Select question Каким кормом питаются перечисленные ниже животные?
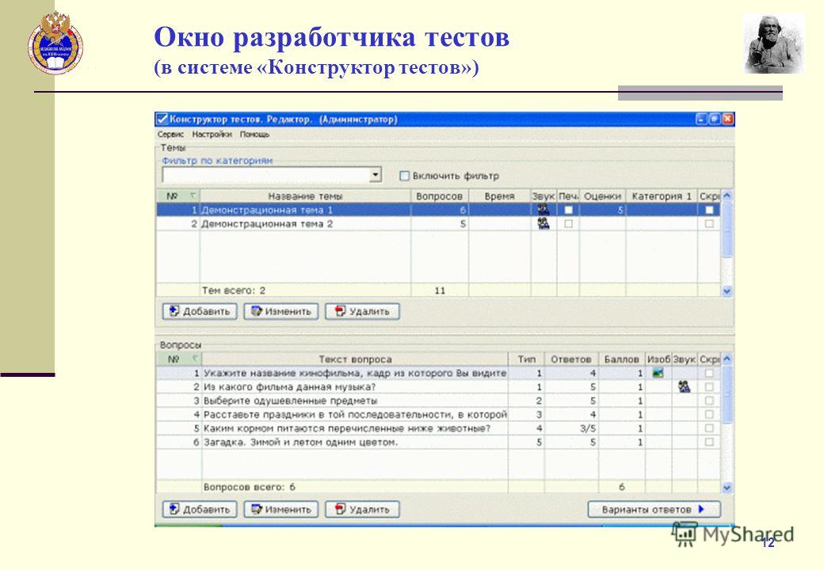This screenshot has height=570, width=824. (438, 428)
